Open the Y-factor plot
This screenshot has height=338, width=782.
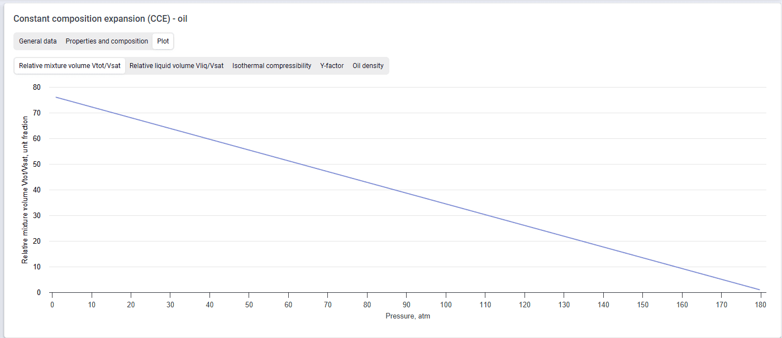click(332, 66)
